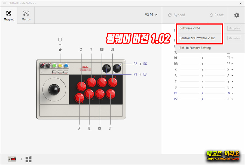The width and height of the screenshot is (245, 165).
Task: Click the Update button beside Software v1.34
Action: (234, 28)
